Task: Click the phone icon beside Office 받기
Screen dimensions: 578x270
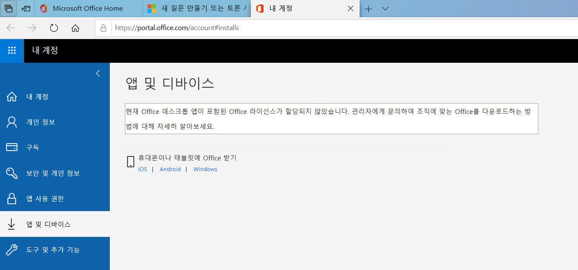Action: [131, 162]
